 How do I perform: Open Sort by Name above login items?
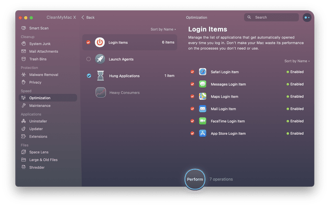point(297,61)
